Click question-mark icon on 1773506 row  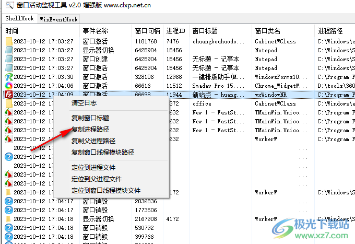pyautogui.click(x=8, y=210)
